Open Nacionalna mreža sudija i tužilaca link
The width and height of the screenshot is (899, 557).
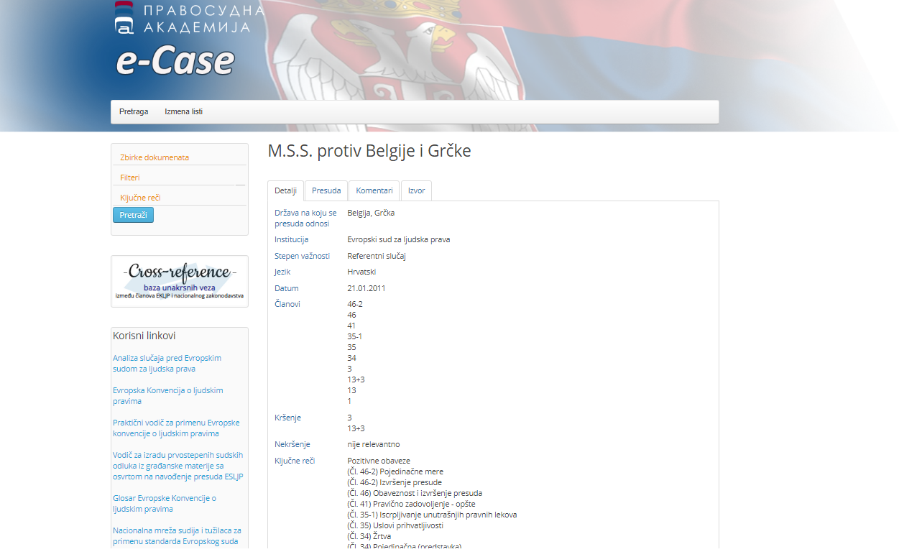[x=177, y=535]
